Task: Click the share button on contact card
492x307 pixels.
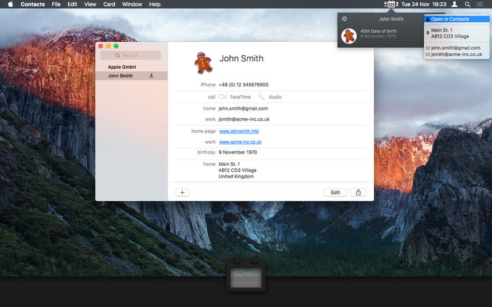Action: [x=358, y=192]
